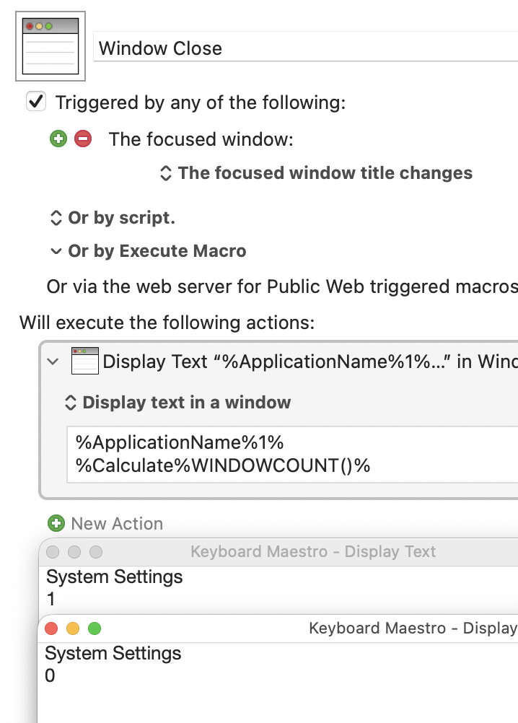Click 'System Settings' text above 1
The height and width of the screenshot is (723, 518).
(114, 577)
